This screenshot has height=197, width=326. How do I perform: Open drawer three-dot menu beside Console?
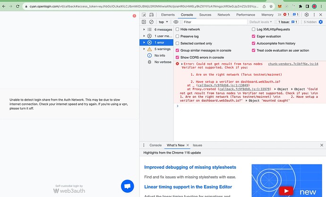click(x=144, y=145)
